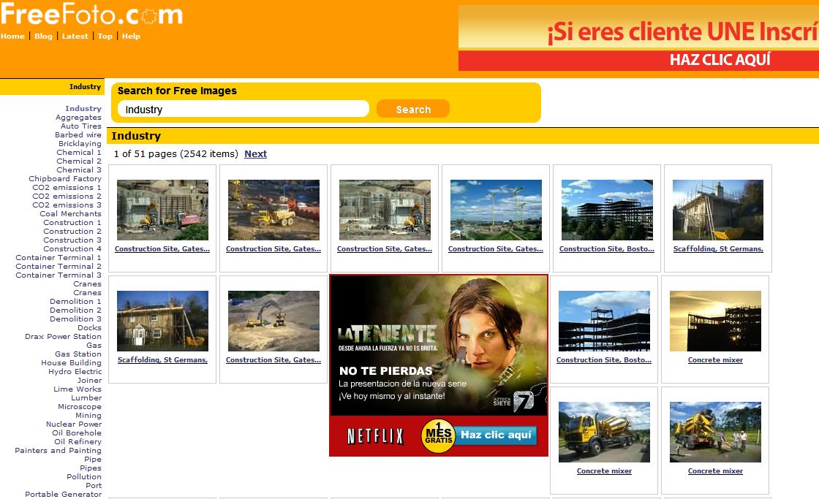The image size is (819, 499).
Task: Select the Oil Borehole category
Action: (x=77, y=433)
